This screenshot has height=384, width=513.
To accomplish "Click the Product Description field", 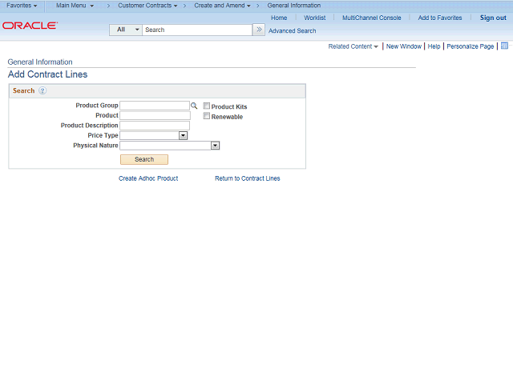I will coord(155,126).
